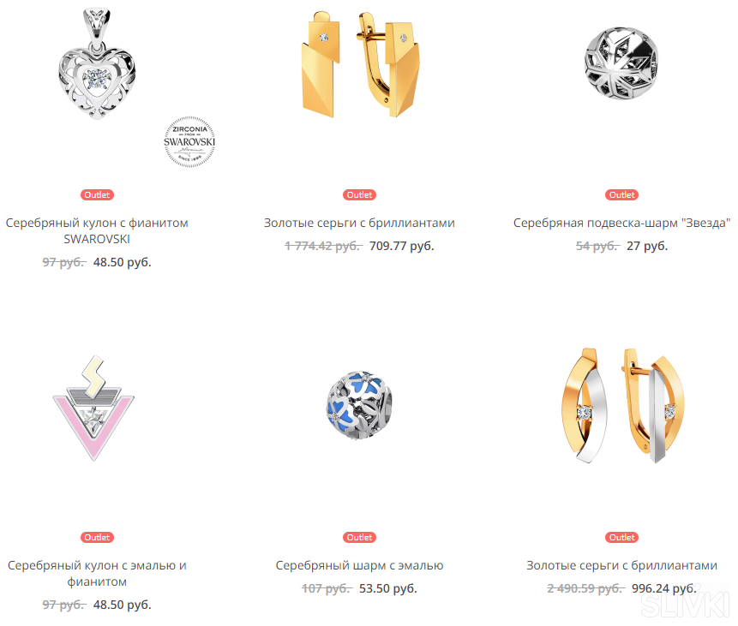738x626 pixels.
Task: Open 'Серебряный кулон с эмалью и фианитом' link
Action: coord(97,573)
